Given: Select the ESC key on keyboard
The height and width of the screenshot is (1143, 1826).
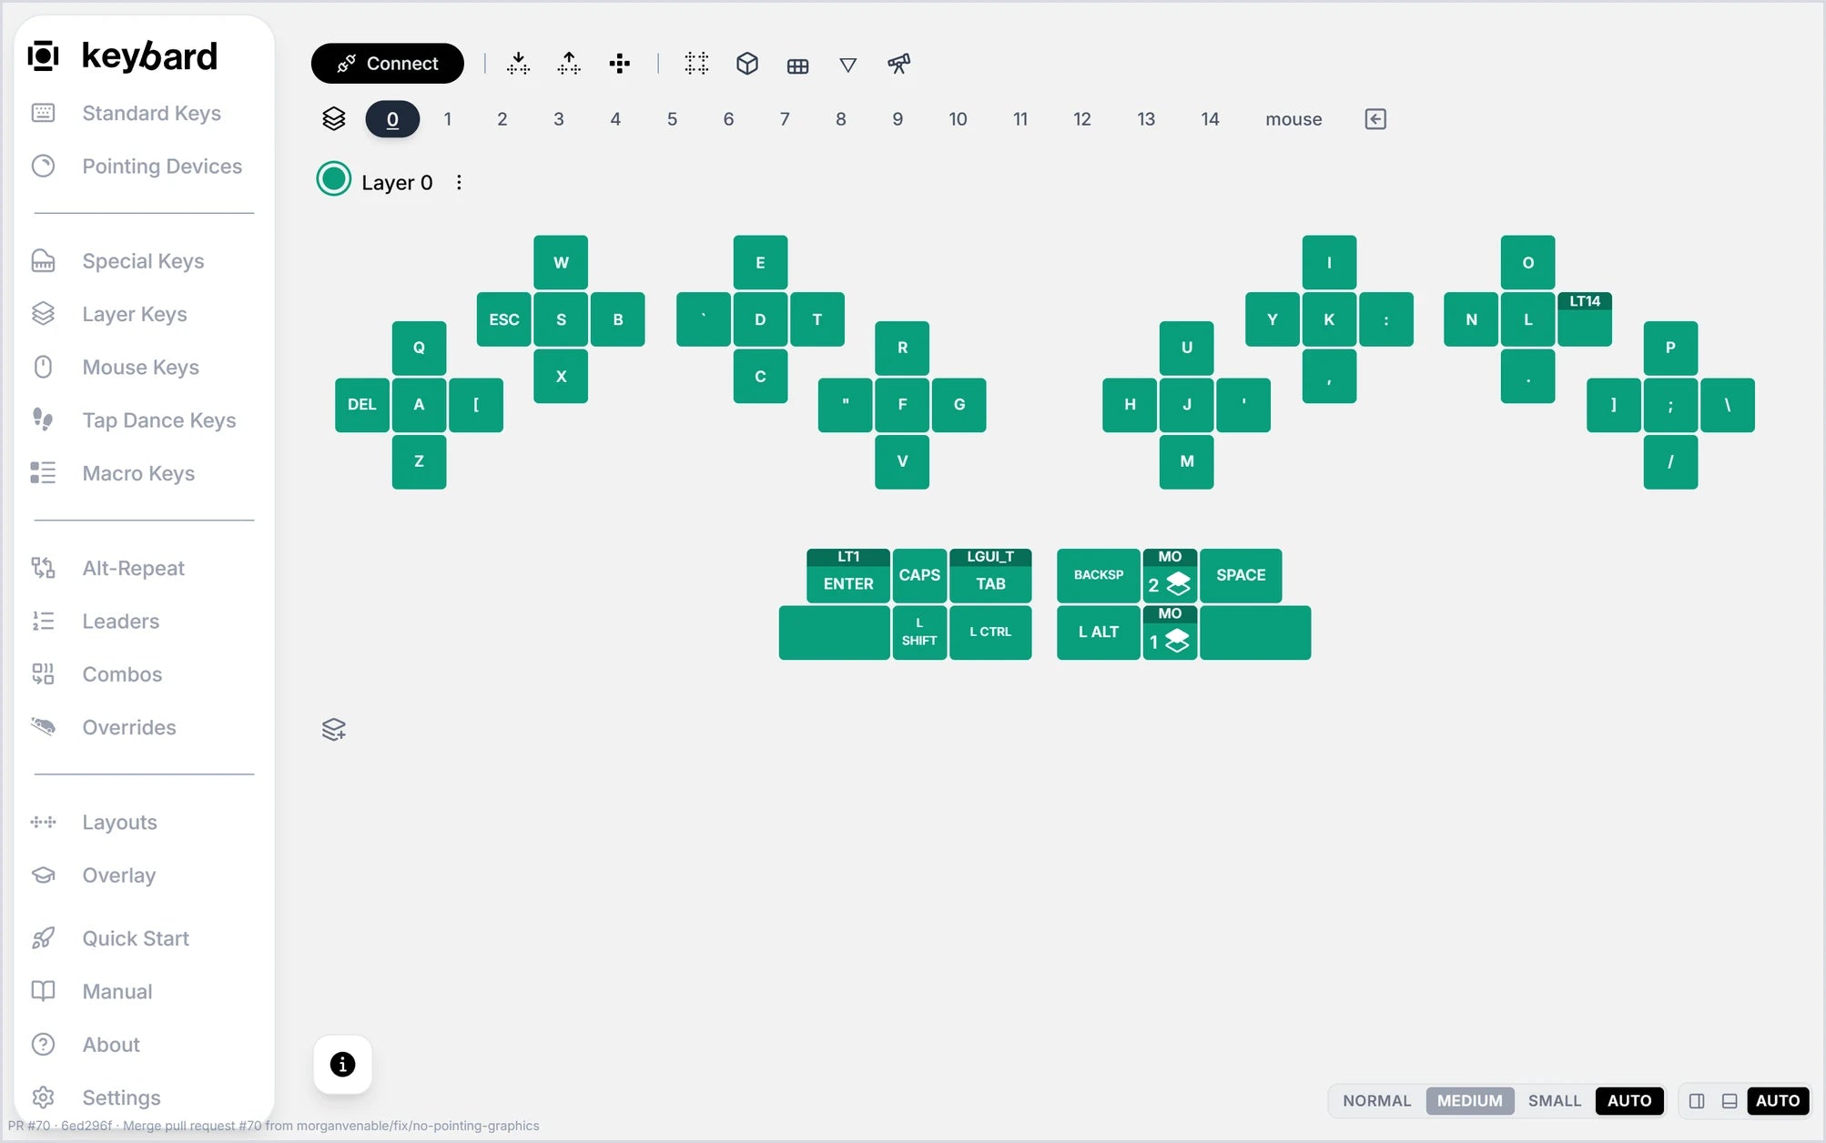Looking at the screenshot, I should point(503,319).
